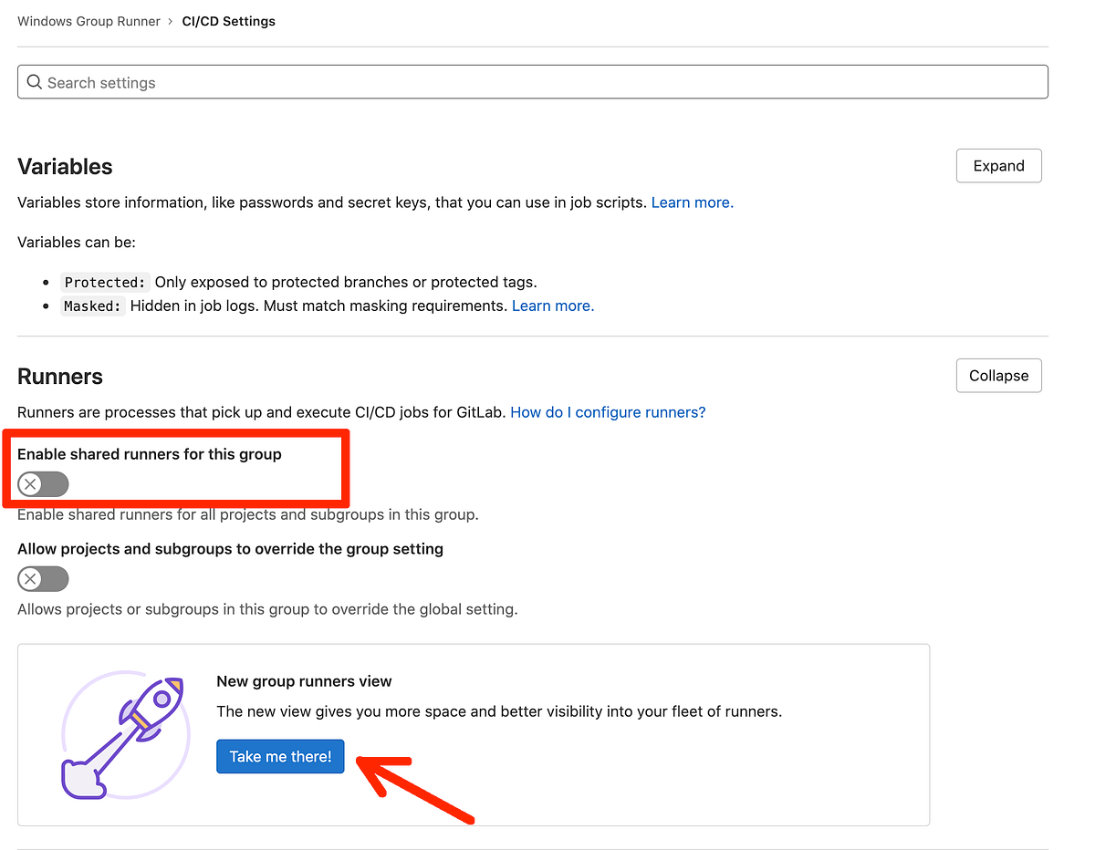Screen dimensions: 1095x850
Task: Enable Allow projects and subgroups to override setting
Action: [x=42, y=578]
